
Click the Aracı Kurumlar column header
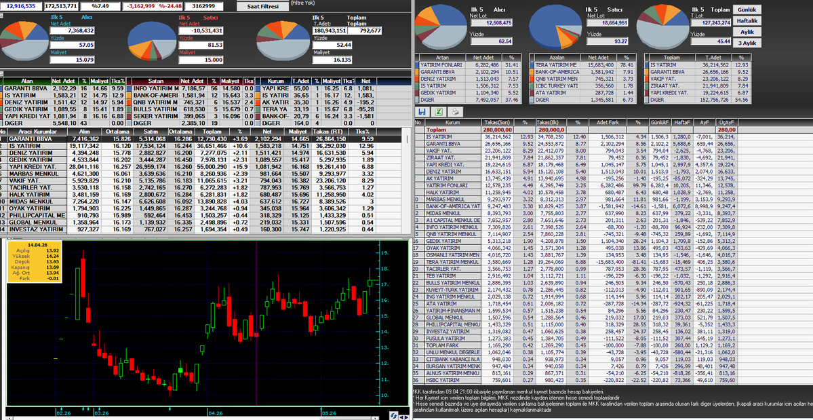tap(37, 132)
